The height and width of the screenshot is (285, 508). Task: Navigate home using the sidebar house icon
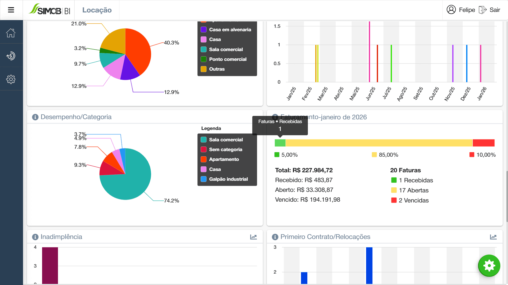click(11, 32)
